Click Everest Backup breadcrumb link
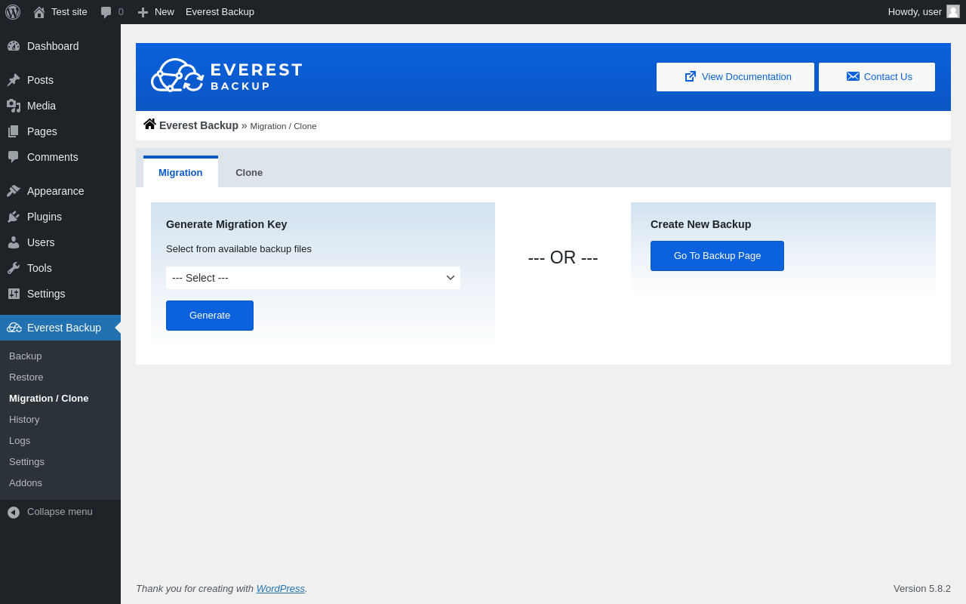The width and height of the screenshot is (966, 604). (198, 125)
